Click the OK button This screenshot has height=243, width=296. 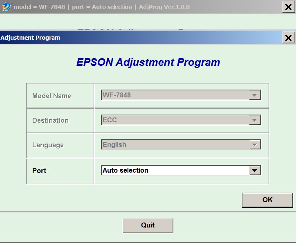267,200
